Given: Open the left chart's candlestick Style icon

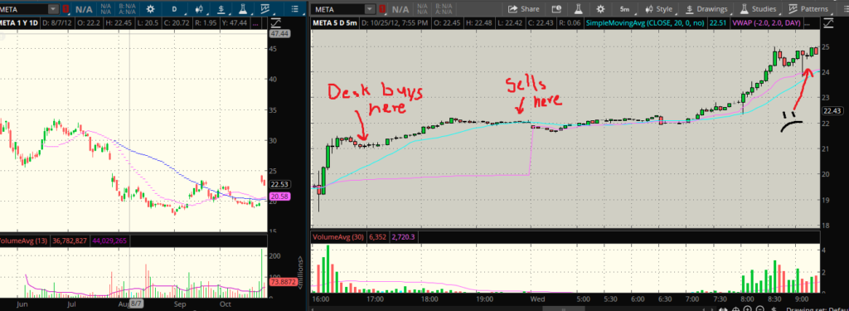Looking at the screenshot, I should click(199, 8).
